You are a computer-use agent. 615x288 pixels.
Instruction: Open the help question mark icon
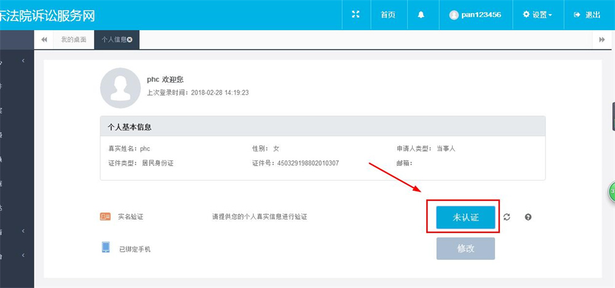pyautogui.click(x=528, y=217)
